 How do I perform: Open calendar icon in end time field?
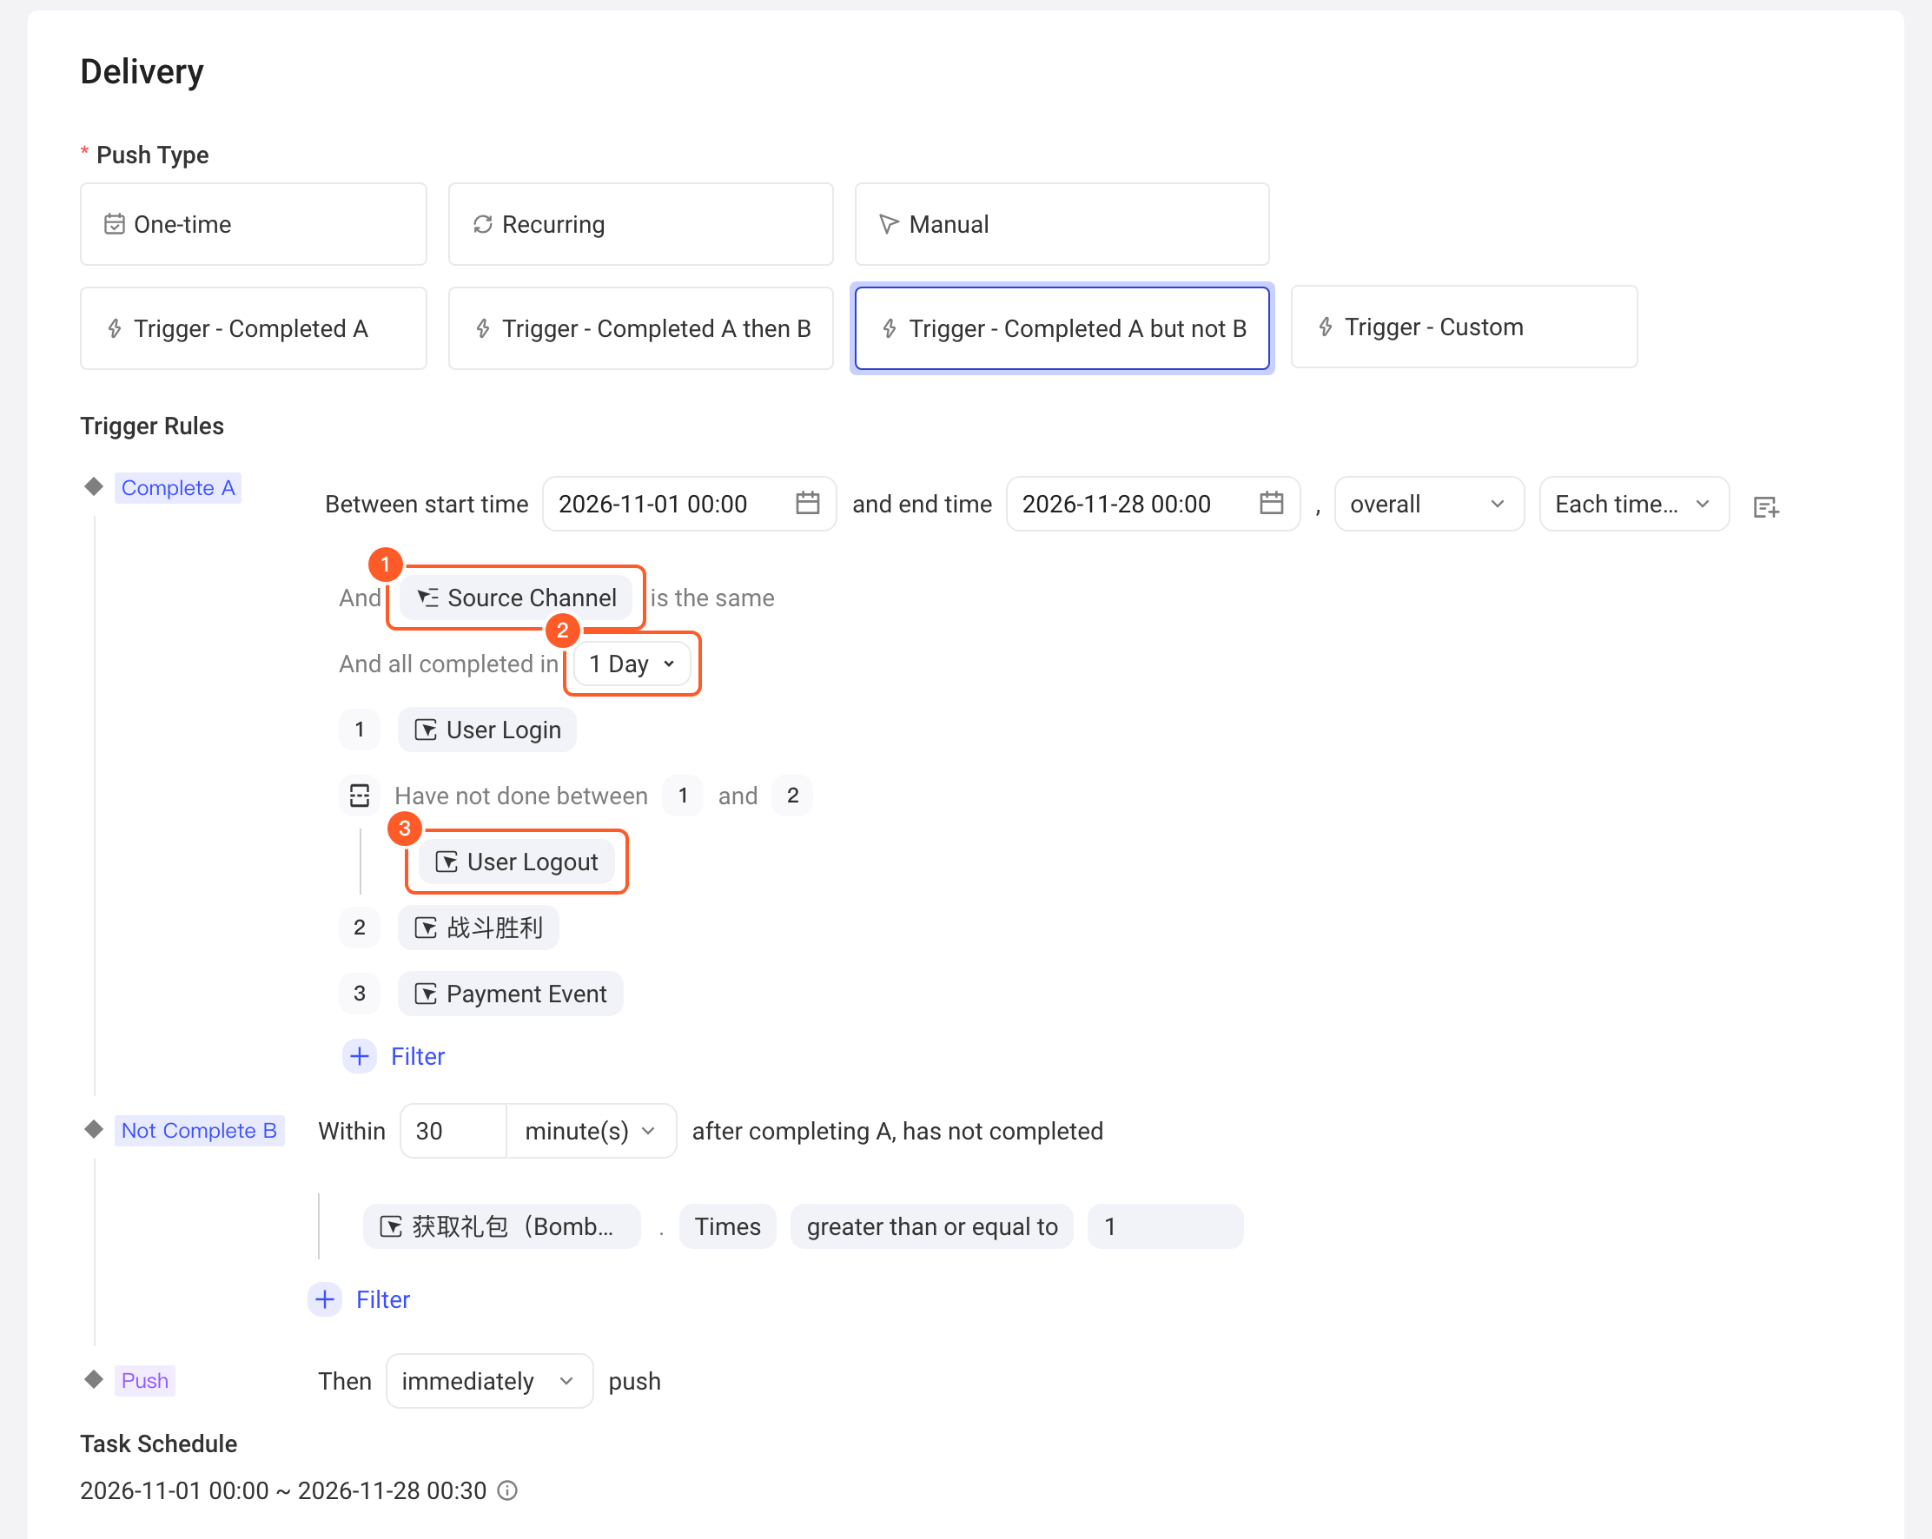pyautogui.click(x=1271, y=504)
